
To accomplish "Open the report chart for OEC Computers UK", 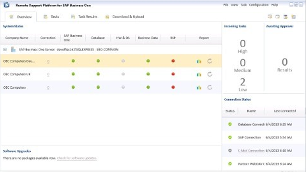I will point(199,74).
